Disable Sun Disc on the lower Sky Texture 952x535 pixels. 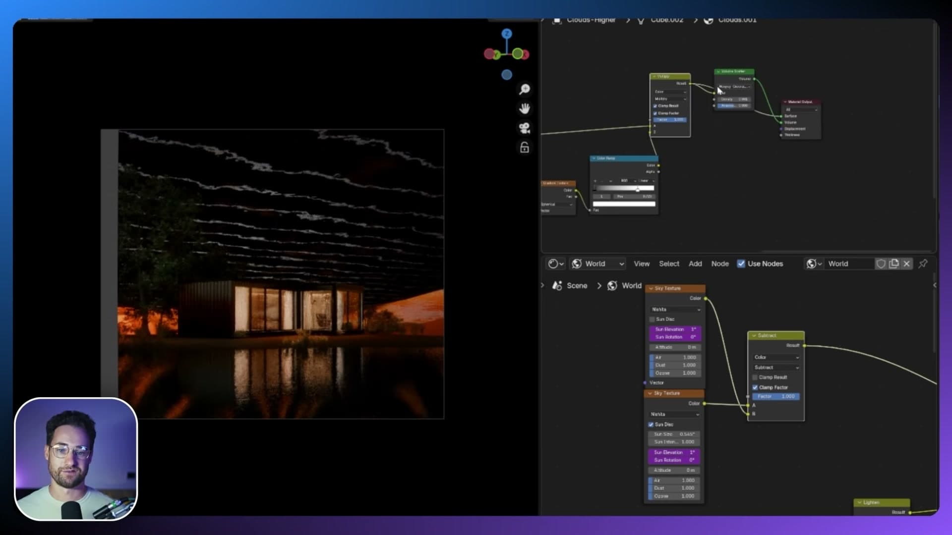[651, 425]
